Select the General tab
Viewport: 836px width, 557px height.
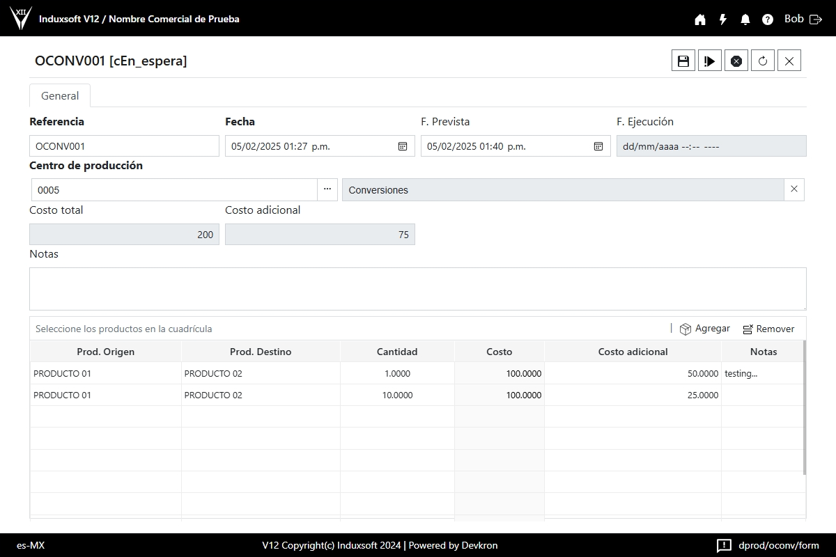pos(60,96)
